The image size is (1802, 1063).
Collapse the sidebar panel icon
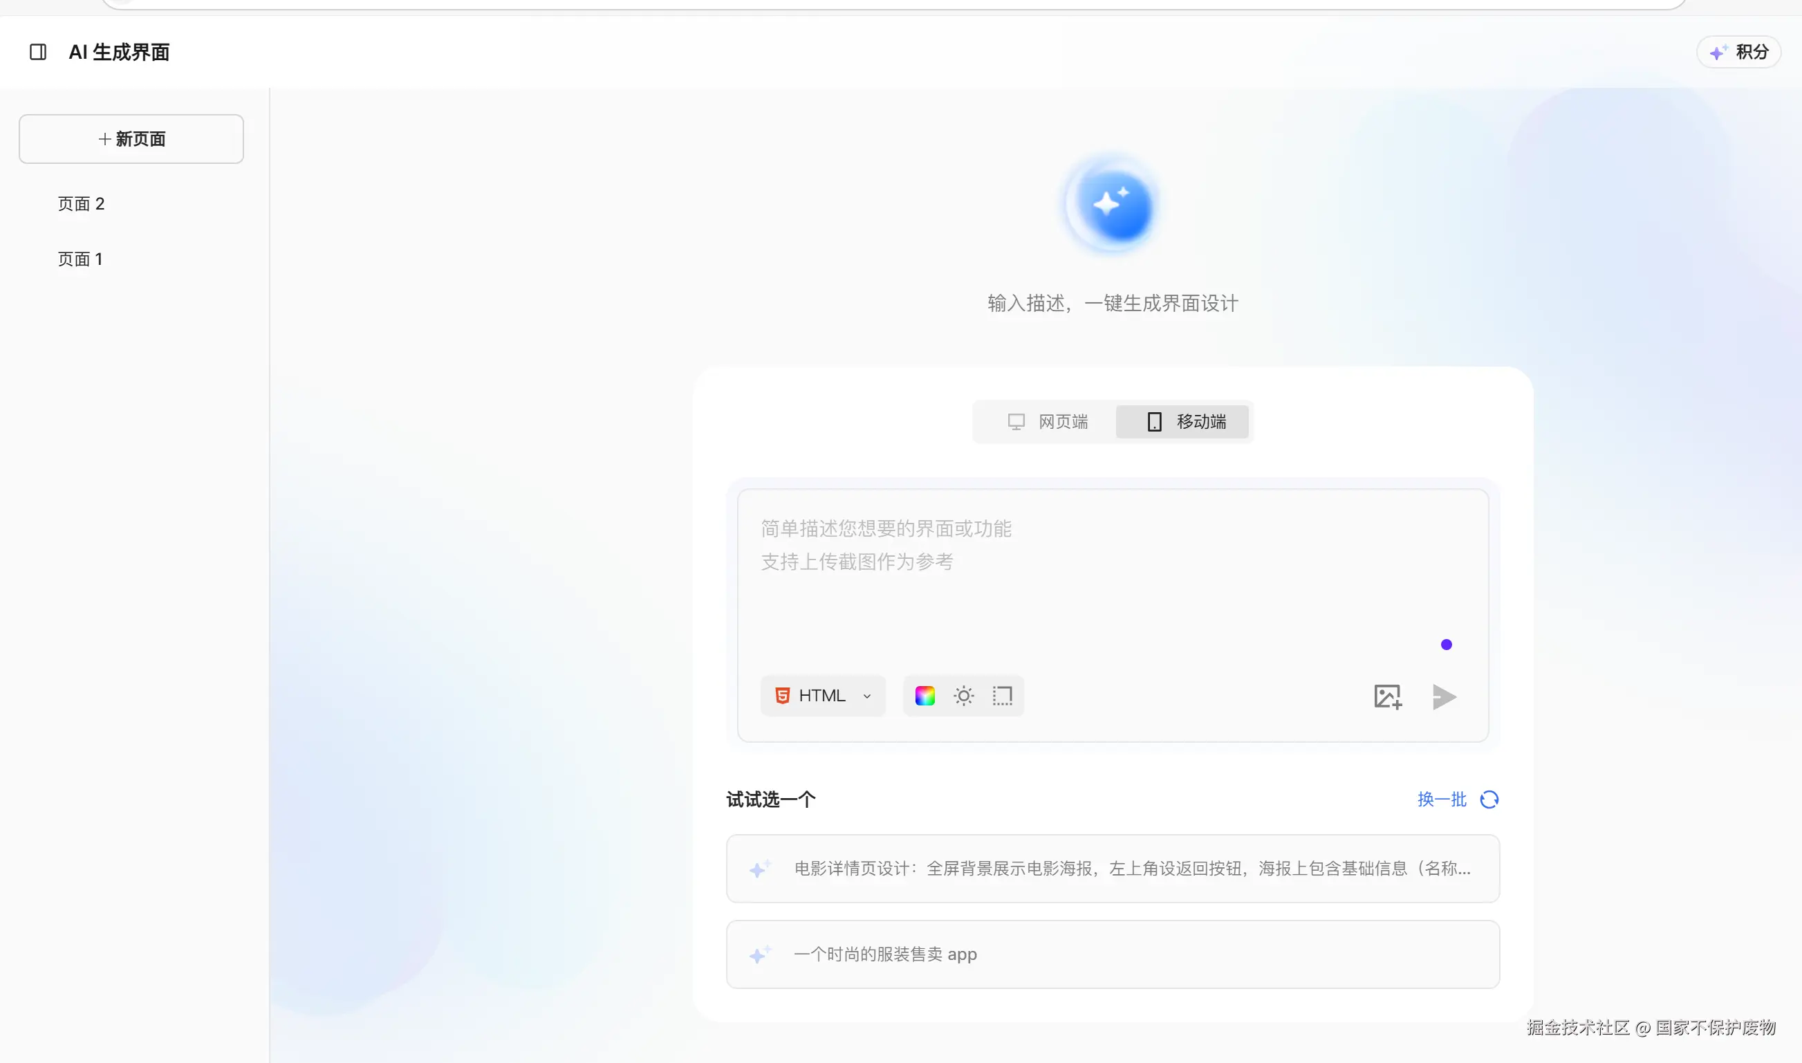(x=38, y=52)
